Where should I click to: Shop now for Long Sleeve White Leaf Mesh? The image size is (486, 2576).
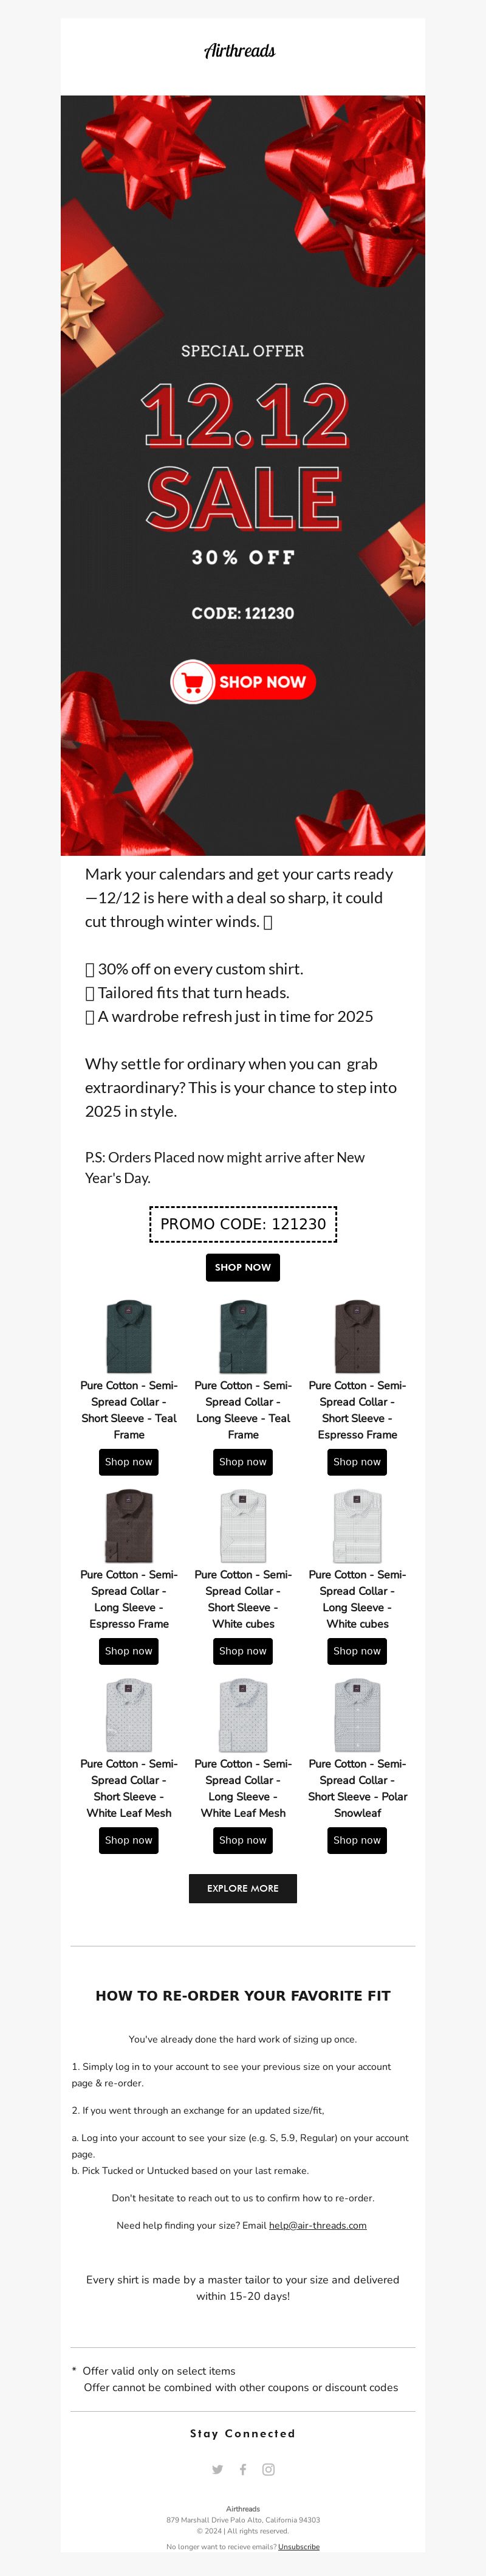[242, 1840]
